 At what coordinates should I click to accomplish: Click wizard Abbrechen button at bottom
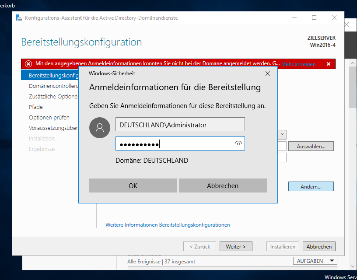click(319, 246)
